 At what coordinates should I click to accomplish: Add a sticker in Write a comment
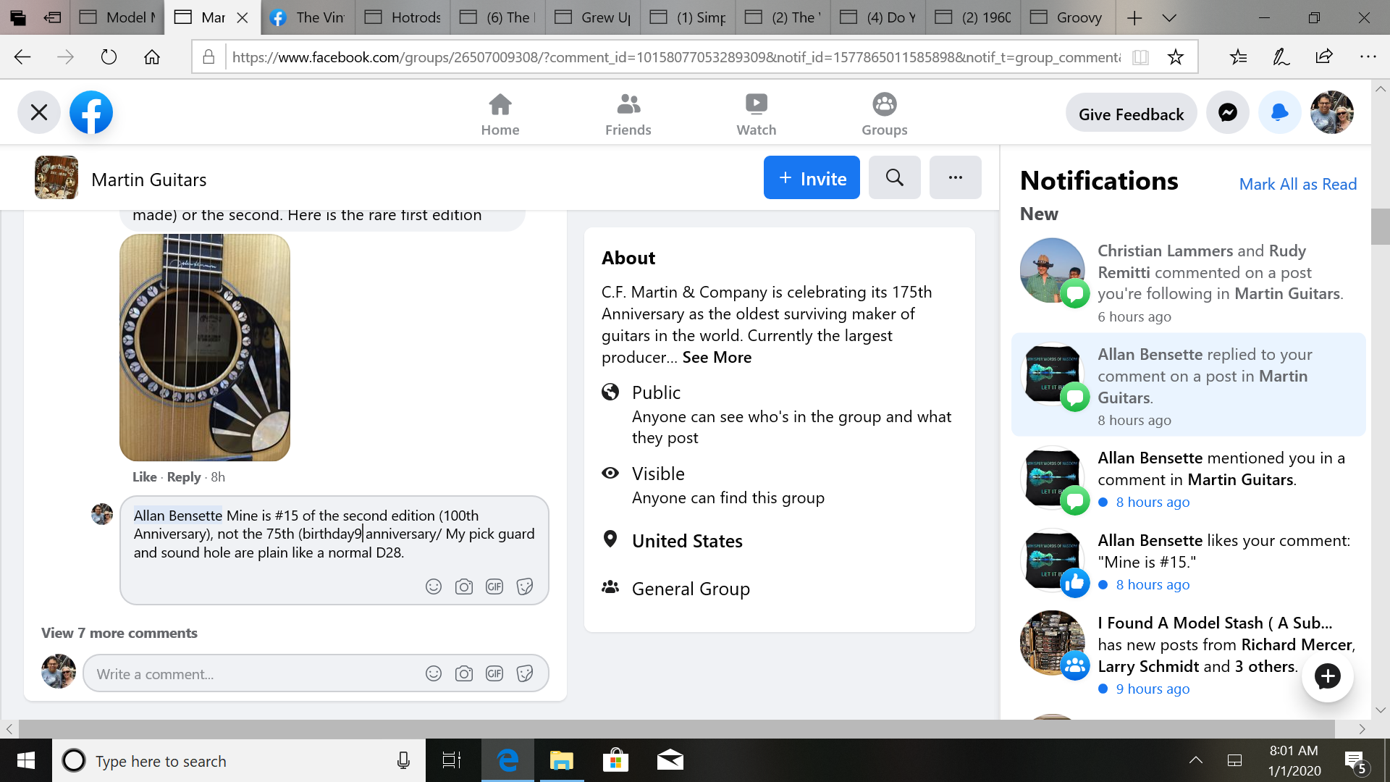[525, 674]
